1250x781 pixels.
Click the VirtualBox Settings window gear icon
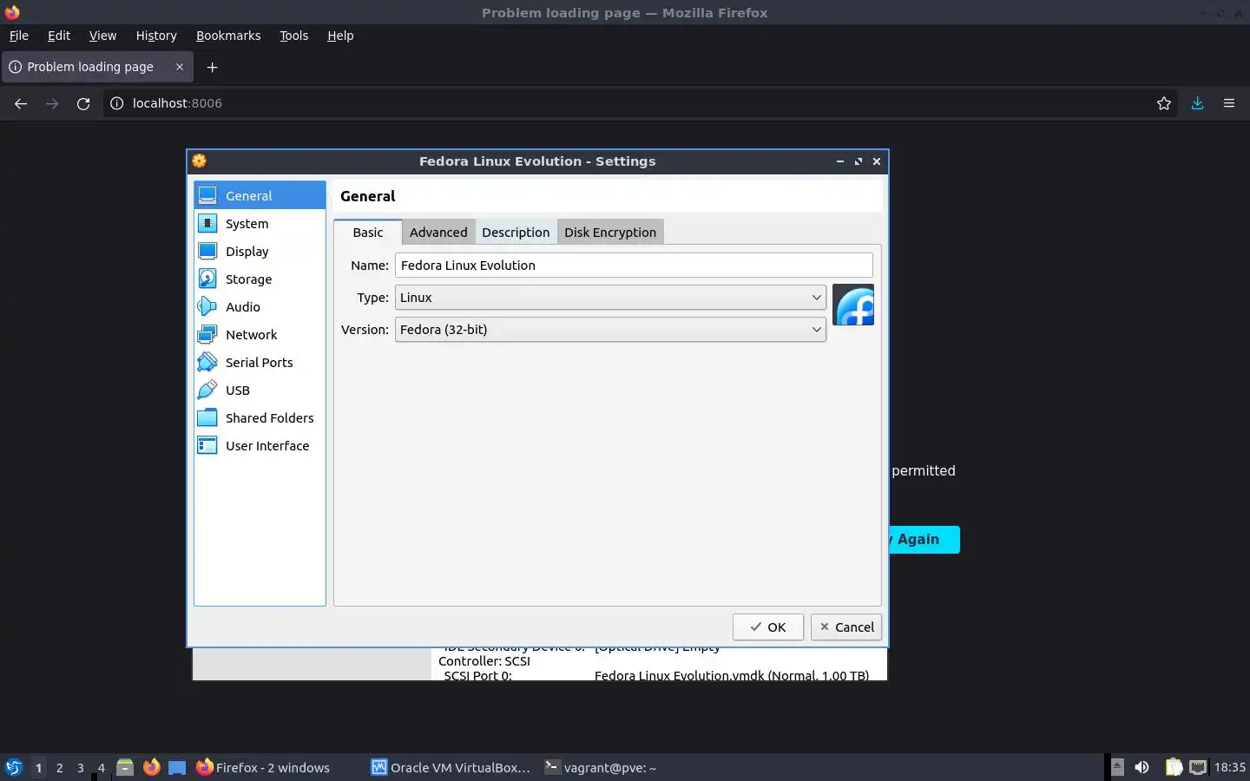pyautogui.click(x=200, y=161)
